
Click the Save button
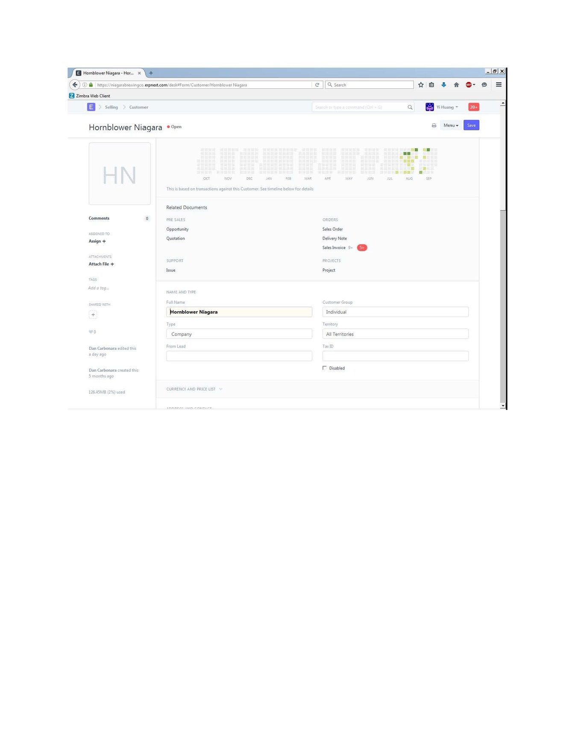pyautogui.click(x=471, y=125)
